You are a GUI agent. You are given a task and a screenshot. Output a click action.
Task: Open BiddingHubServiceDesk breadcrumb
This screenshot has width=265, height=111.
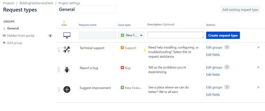(x=36, y=3)
